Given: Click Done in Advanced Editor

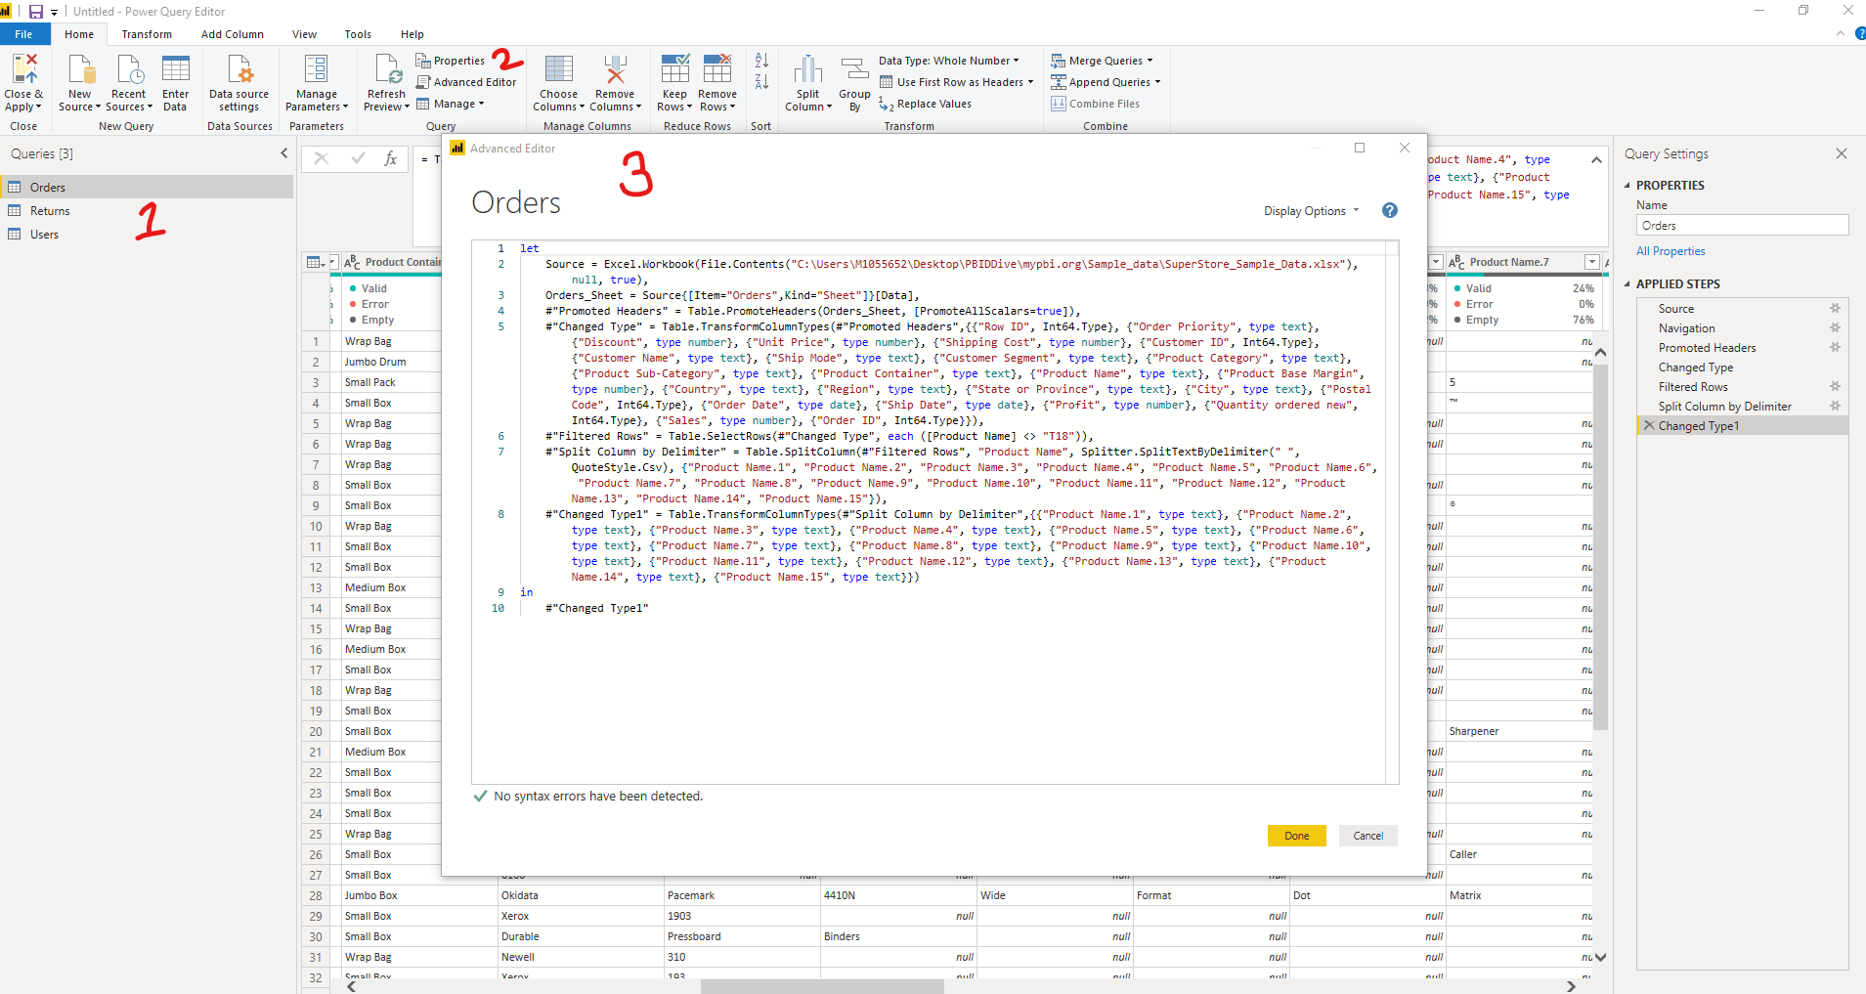Looking at the screenshot, I should coord(1296,836).
